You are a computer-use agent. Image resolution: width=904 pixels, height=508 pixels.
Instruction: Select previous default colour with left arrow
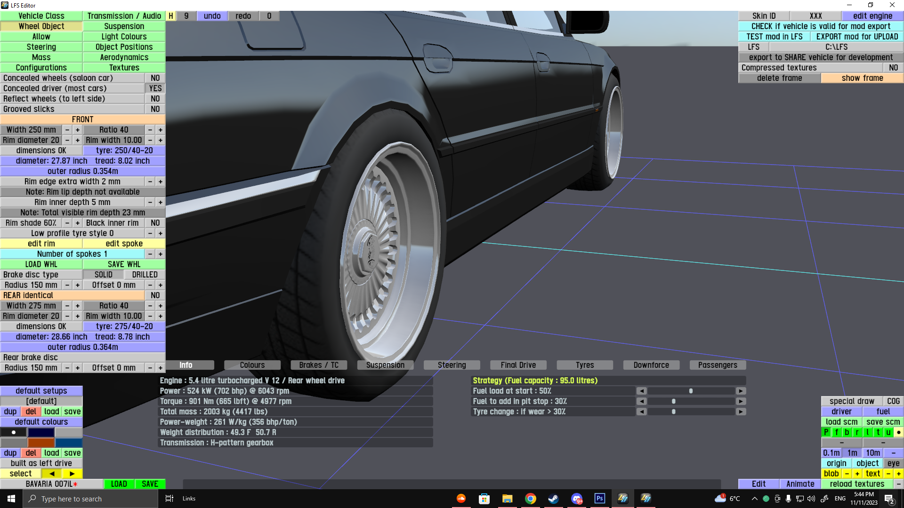[x=52, y=474]
